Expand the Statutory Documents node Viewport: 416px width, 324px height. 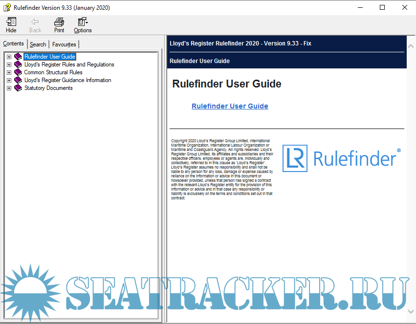tap(9, 87)
